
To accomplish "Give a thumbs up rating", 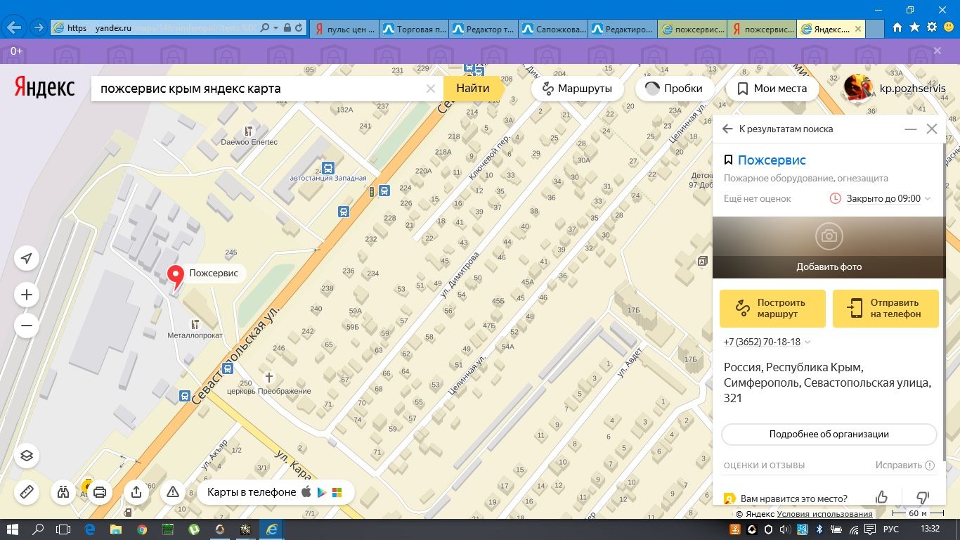I will tap(882, 498).
